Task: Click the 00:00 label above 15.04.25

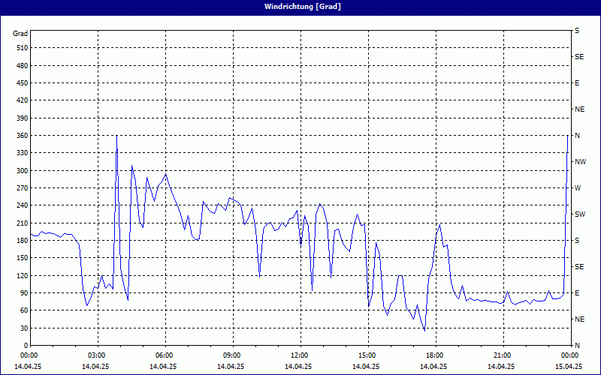Action: click(570, 355)
